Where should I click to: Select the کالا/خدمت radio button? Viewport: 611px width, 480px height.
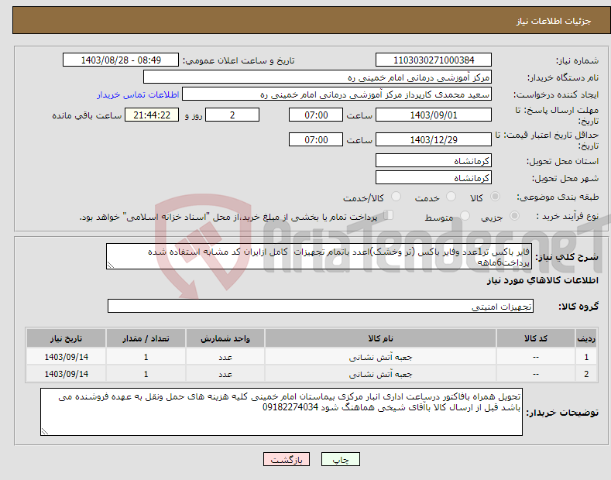click(396, 197)
